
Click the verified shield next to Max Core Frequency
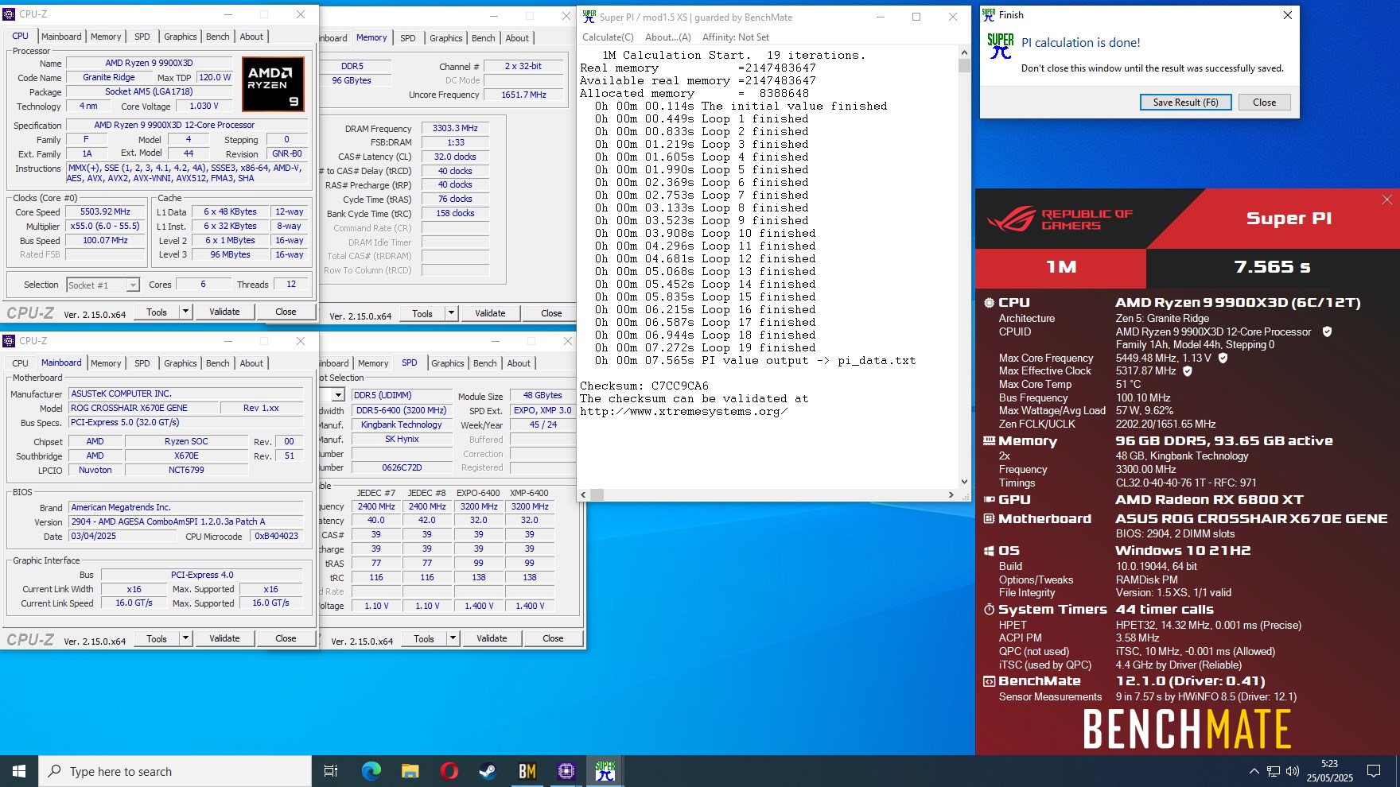click(1223, 358)
